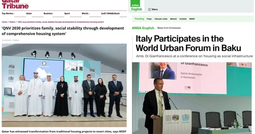Image resolution: width=255 pixels, height=134 pixels.
Task: Click the Amb. Di Gianfrancesco subtitle text
Action: point(194,56)
